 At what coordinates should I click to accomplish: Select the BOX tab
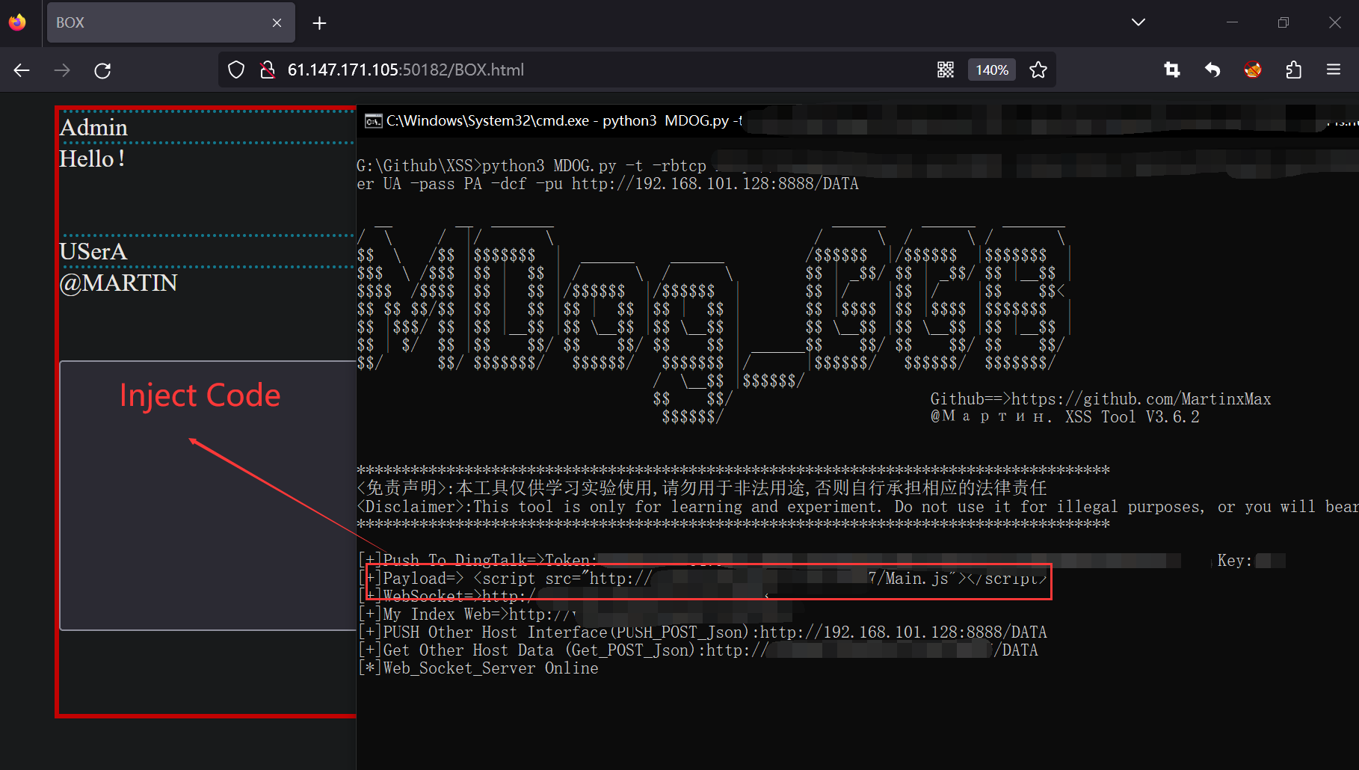coord(170,22)
